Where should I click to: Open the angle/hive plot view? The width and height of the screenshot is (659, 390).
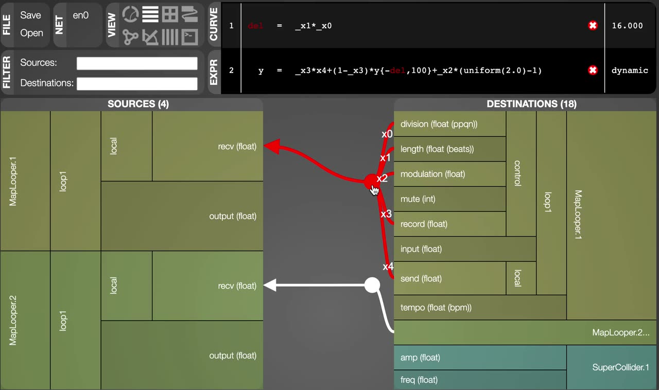point(150,37)
